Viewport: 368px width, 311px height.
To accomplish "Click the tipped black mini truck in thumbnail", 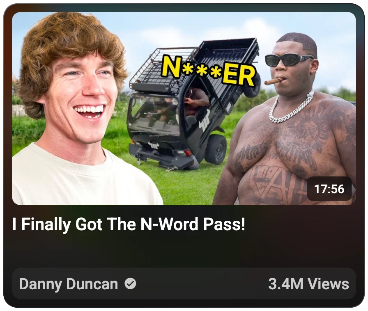I will pyautogui.click(x=193, y=105).
